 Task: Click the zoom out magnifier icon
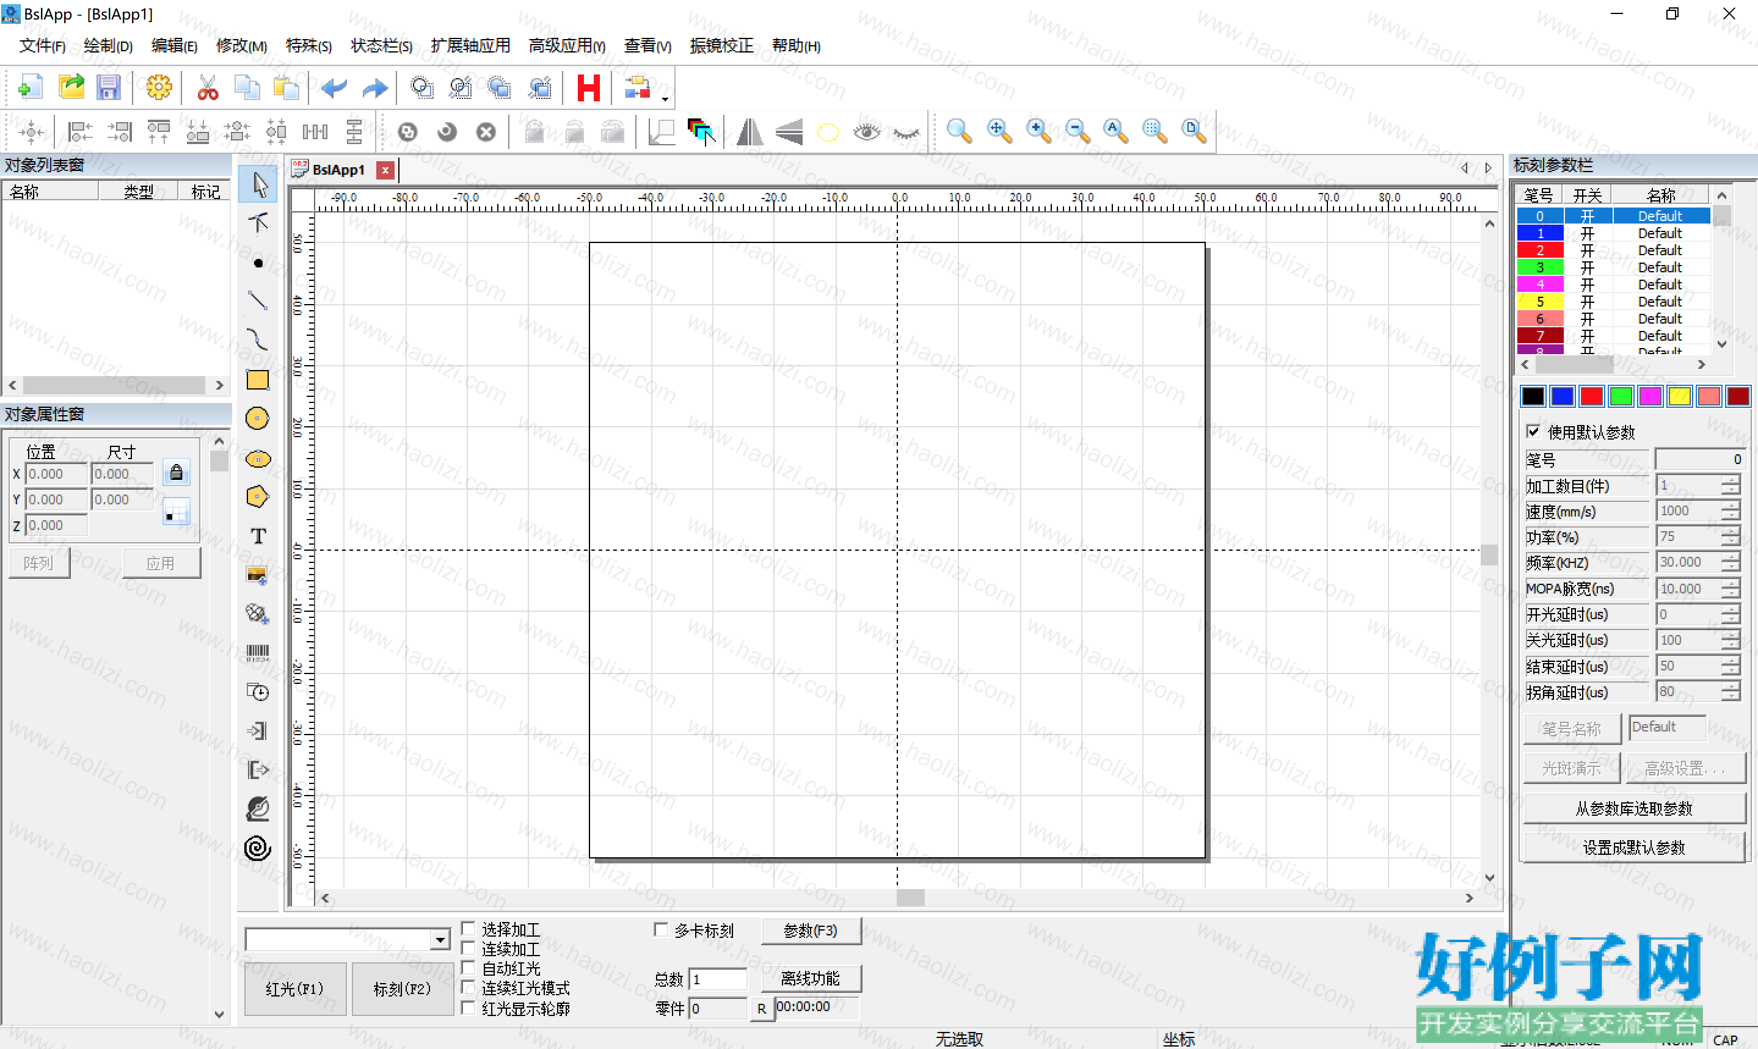pyautogui.click(x=1077, y=131)
